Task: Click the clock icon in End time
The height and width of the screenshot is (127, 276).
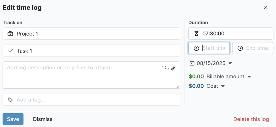Action: 240,48
